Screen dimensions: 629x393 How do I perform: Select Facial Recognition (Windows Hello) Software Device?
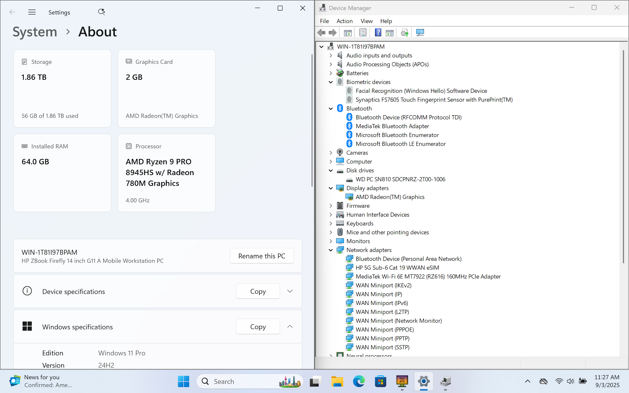[x=421, y=91]
